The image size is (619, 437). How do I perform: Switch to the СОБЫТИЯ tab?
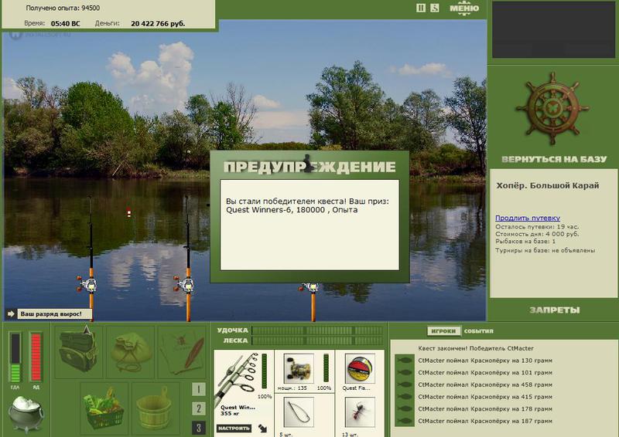[478, 331]
